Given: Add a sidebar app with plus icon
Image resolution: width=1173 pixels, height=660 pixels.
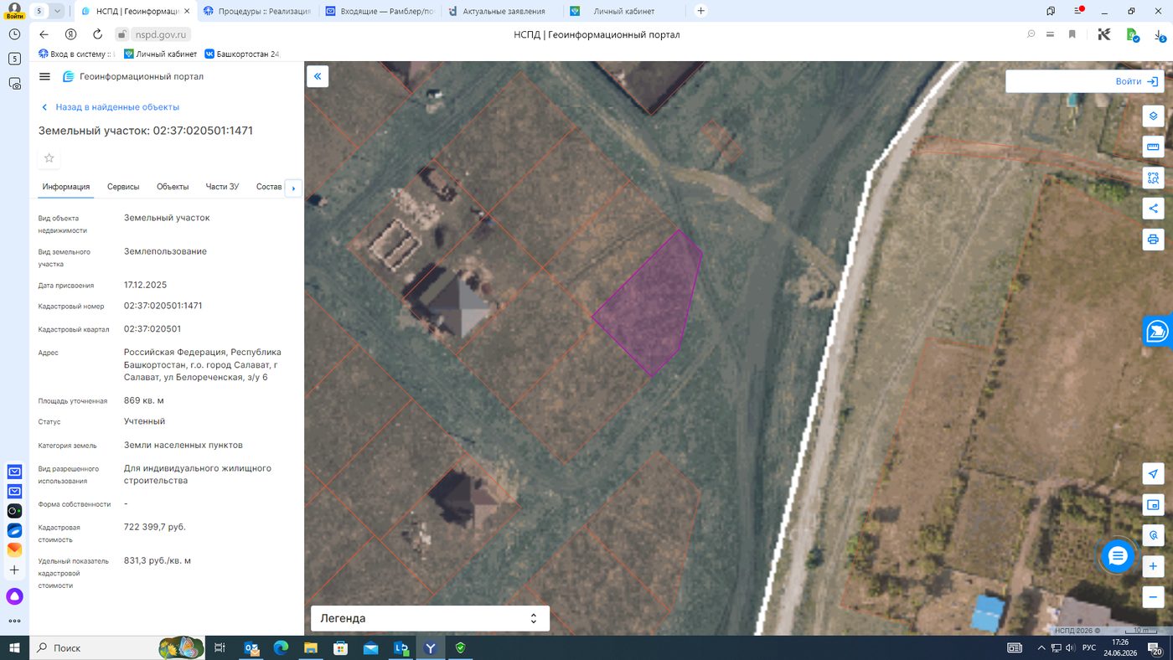Looking at the screenshot, I should tap(14, 570).
